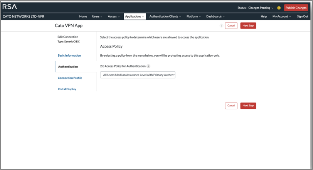Click the bottom Cancel button
This screenshot has width=313, height=170.
tap(231, 106)
